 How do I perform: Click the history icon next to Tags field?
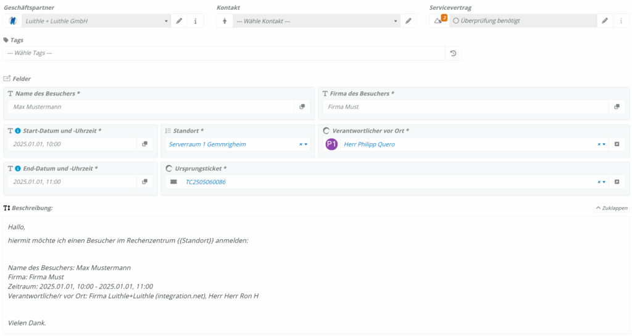click(x=453, y=54)
